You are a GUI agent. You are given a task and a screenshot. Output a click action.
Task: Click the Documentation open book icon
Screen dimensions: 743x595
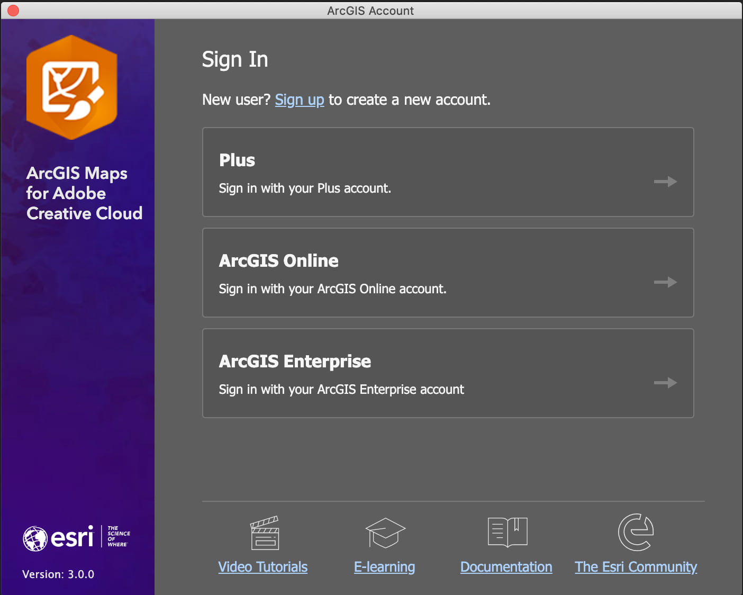506,533
